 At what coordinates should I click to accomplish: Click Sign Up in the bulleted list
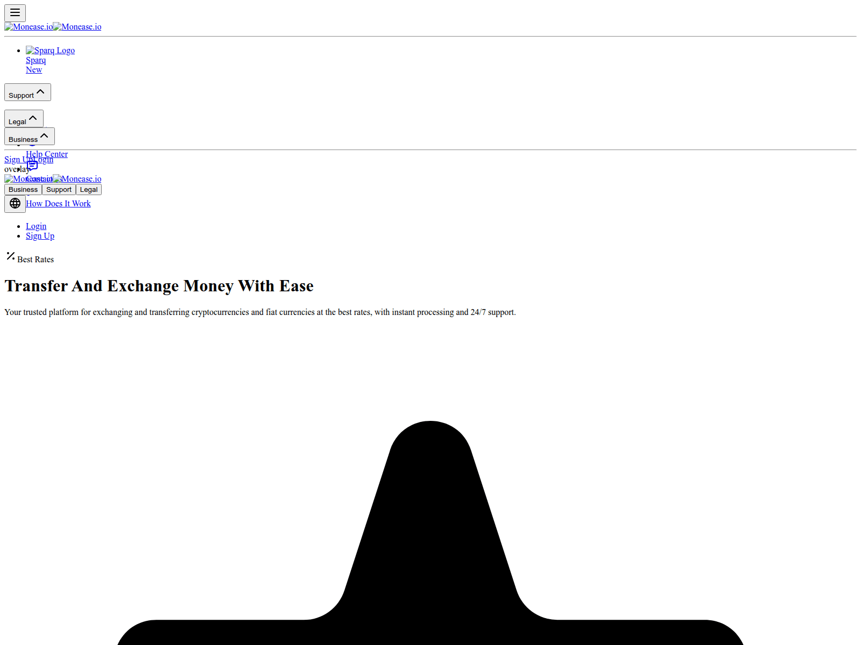coord(40,236)
